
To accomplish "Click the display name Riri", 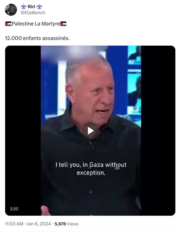I will 31,7.
